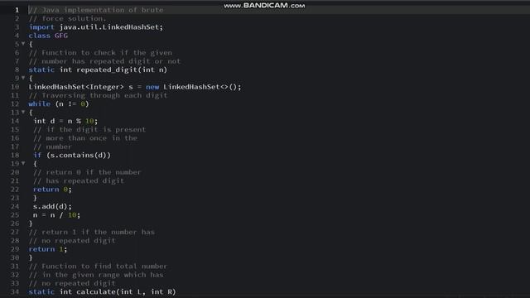Click the 's.add(d);' line
This screenshot has width=530, height=298.
click(52, 206)
